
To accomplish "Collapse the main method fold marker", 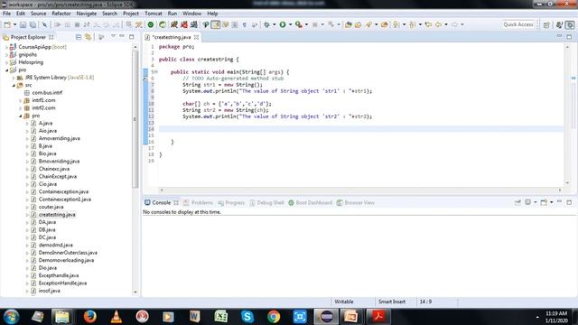I will [156, 72].
